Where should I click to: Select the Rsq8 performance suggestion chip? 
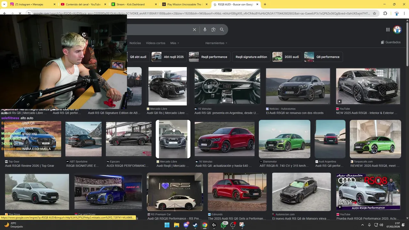(x=209, y=57)
